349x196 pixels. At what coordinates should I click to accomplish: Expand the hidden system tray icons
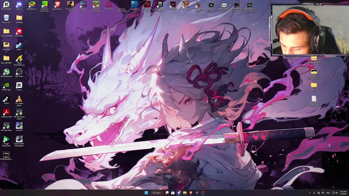pos(309,193)
